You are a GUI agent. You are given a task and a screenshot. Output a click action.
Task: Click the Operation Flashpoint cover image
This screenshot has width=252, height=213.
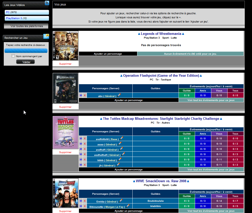65,88
